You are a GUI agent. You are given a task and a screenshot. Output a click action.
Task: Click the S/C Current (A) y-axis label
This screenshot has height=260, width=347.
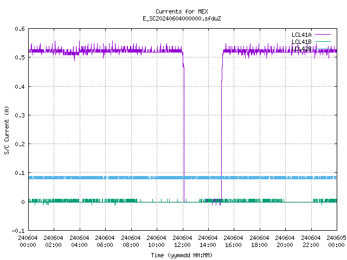(x=7, y=131)
